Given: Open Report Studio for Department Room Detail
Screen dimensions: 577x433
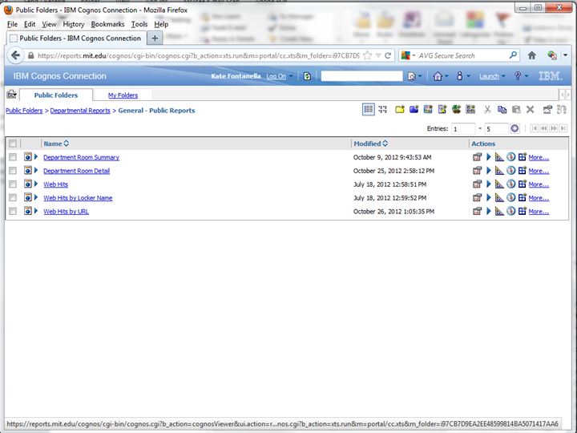Looking at the screenshot, I should coord(499,171).
